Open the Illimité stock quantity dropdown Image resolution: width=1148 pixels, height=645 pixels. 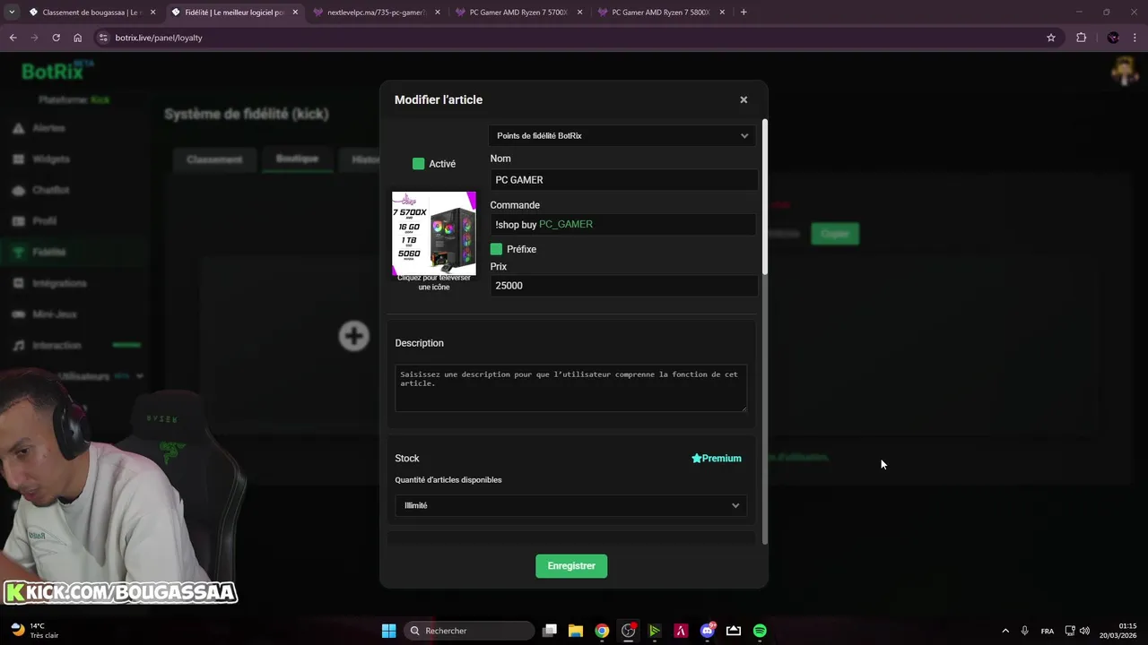[x=571, y=505]
